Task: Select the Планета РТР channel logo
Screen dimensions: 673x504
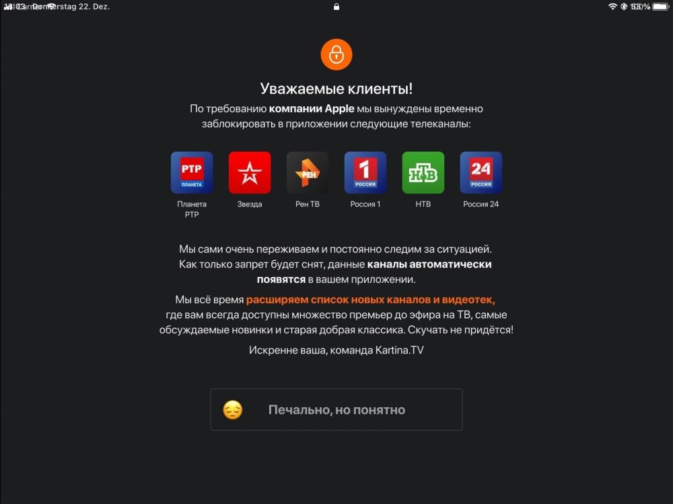Action: [192, 172]
